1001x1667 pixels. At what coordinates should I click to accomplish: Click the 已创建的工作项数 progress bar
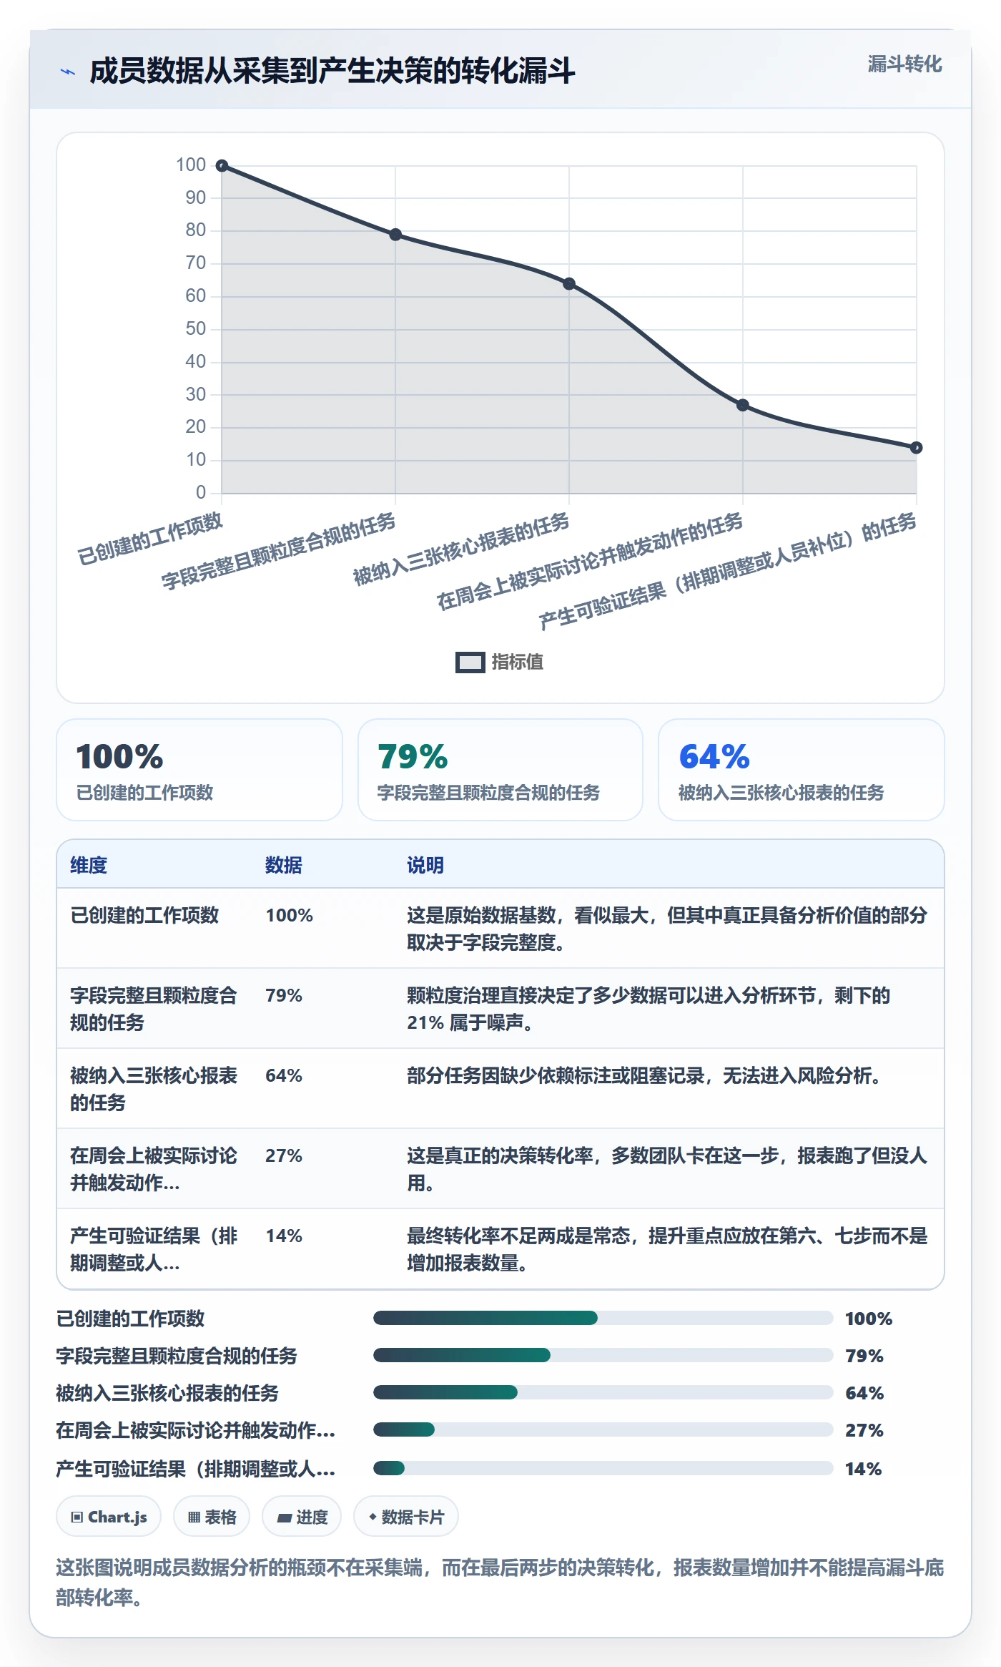click(603, 1318)
